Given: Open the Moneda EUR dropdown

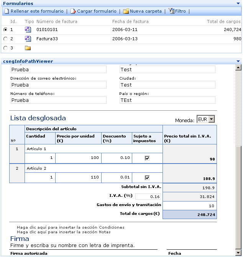Looking at the screenshot, I should [212, 119].
